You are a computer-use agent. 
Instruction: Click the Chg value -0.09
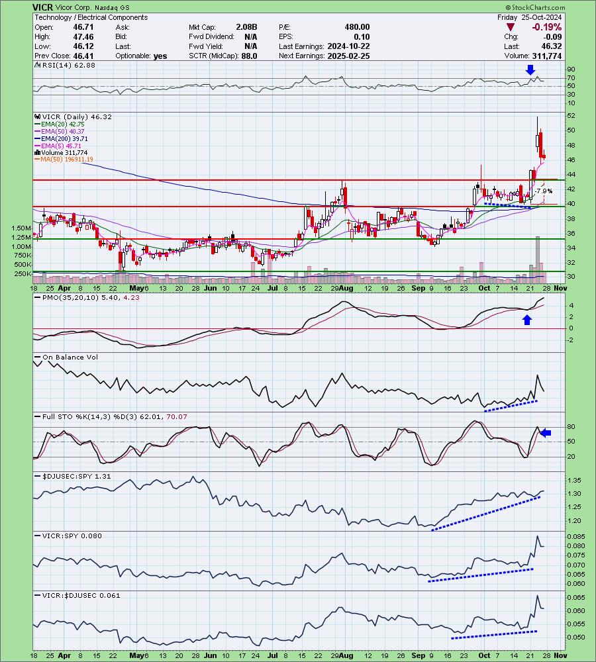click(x=552, y=36)
